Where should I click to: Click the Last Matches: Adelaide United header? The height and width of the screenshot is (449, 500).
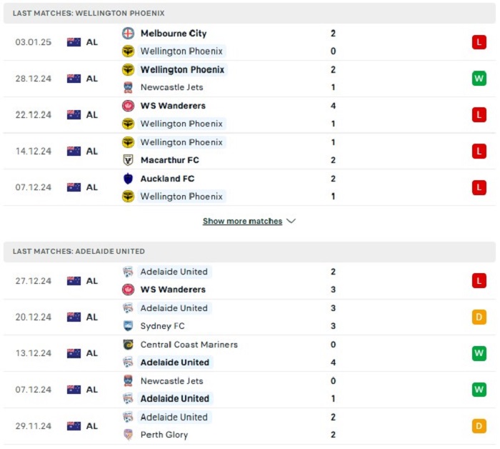249,252
